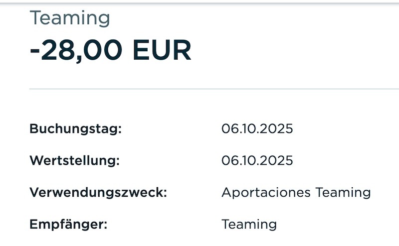Click the day number in Buchungstag date

227,129
